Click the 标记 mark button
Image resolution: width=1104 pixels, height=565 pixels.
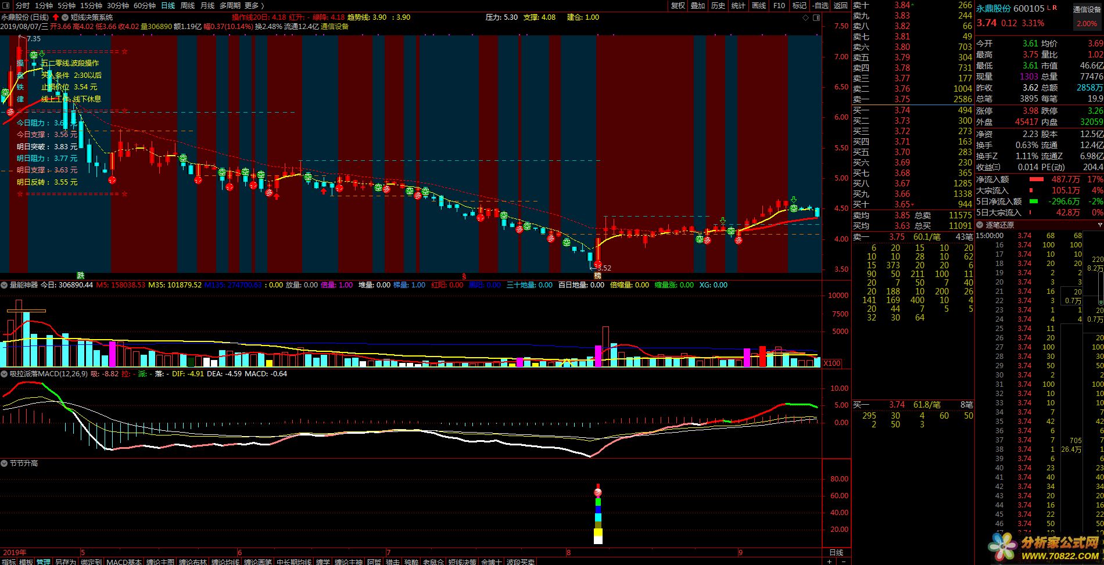pyautogui.click(x=800, y=5)
